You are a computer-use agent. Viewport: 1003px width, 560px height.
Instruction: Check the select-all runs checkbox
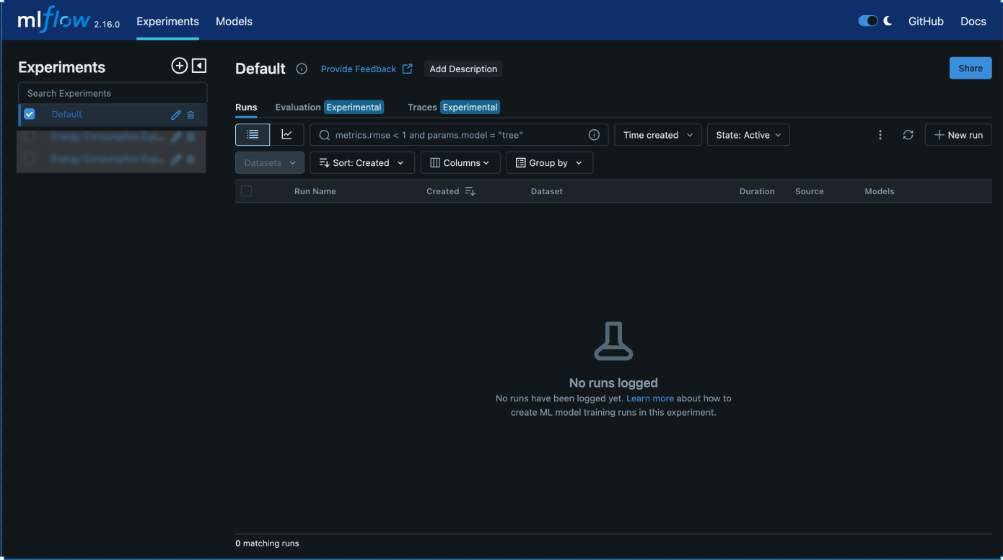[x=247, y=191]
